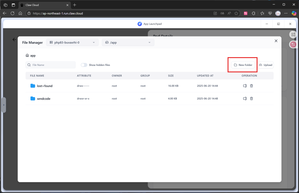
Task: View site information lock icon
Action: coord(29,13)
